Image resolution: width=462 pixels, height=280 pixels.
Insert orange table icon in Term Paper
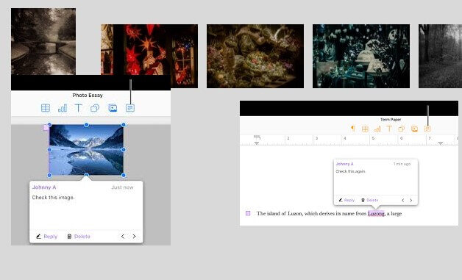(365, 129)
